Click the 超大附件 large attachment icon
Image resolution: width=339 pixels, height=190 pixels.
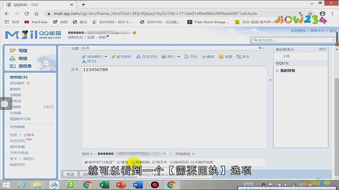pyautogui.click(x=113, y=57)
